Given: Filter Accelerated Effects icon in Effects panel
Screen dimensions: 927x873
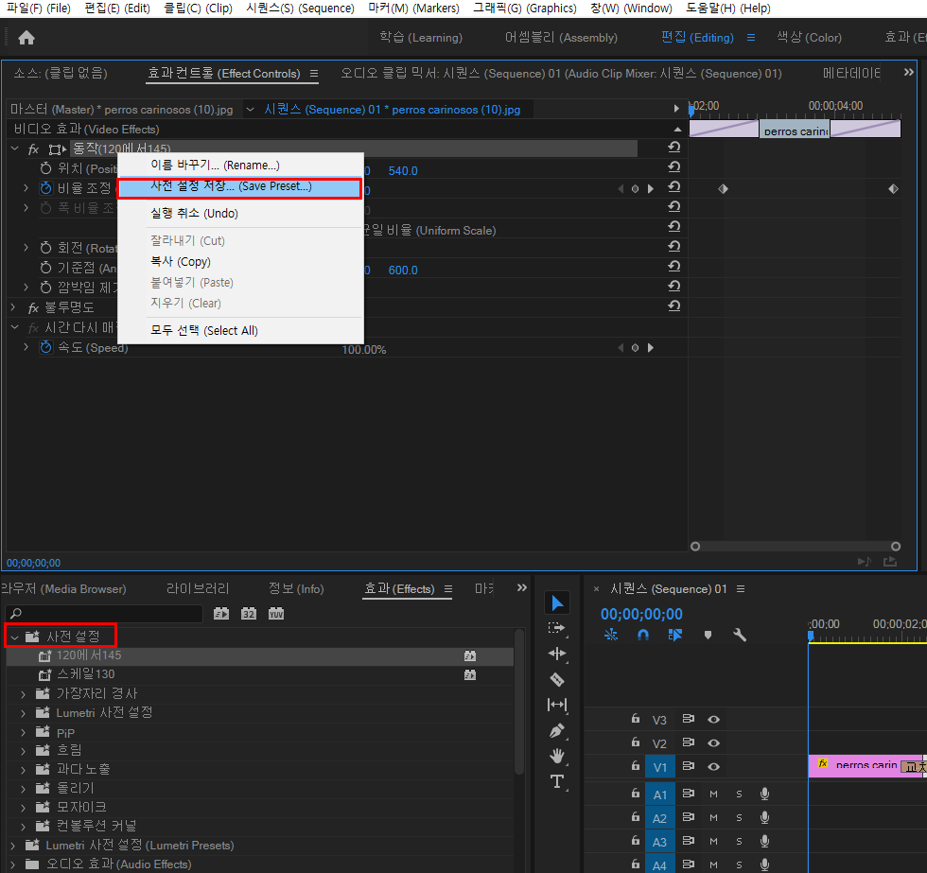Looking at the screenshot, I should [221, 614].
